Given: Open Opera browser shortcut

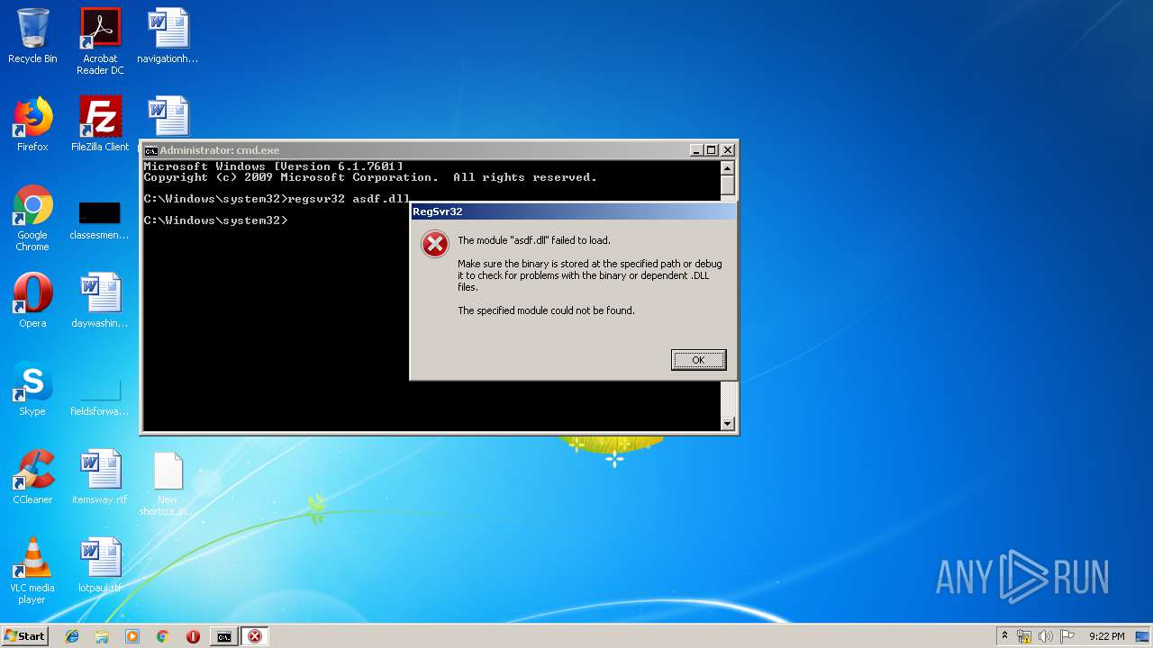Looking at the screenshot, I should click(32, 301).
